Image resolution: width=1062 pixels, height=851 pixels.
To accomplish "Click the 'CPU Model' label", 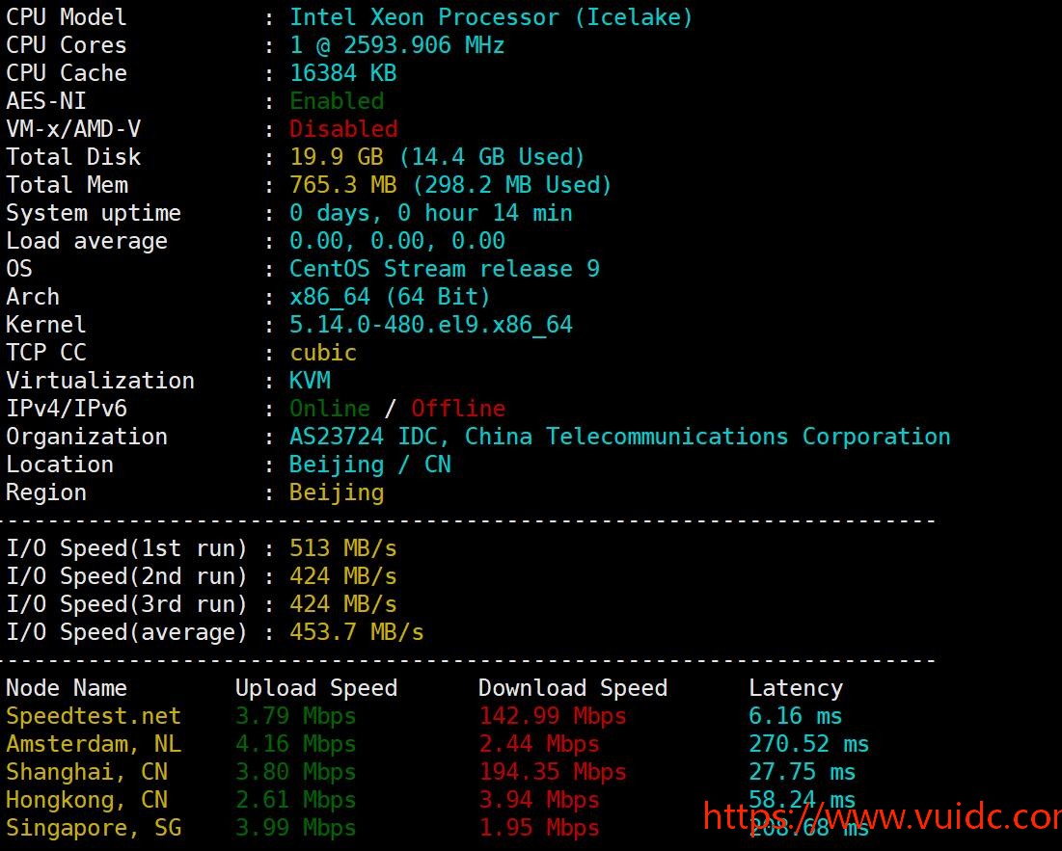I will 67,17.
